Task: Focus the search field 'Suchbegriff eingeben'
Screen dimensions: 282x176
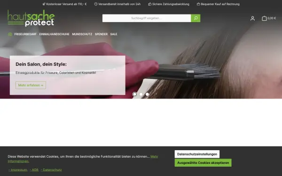Action: [147, 18]
